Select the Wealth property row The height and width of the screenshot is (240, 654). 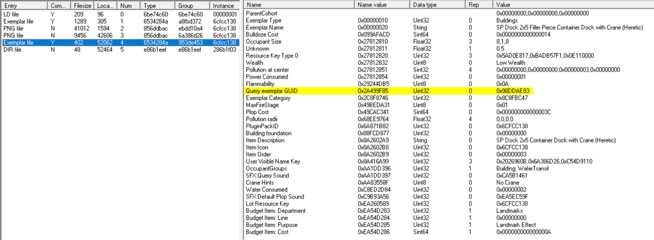pos(449,62)
